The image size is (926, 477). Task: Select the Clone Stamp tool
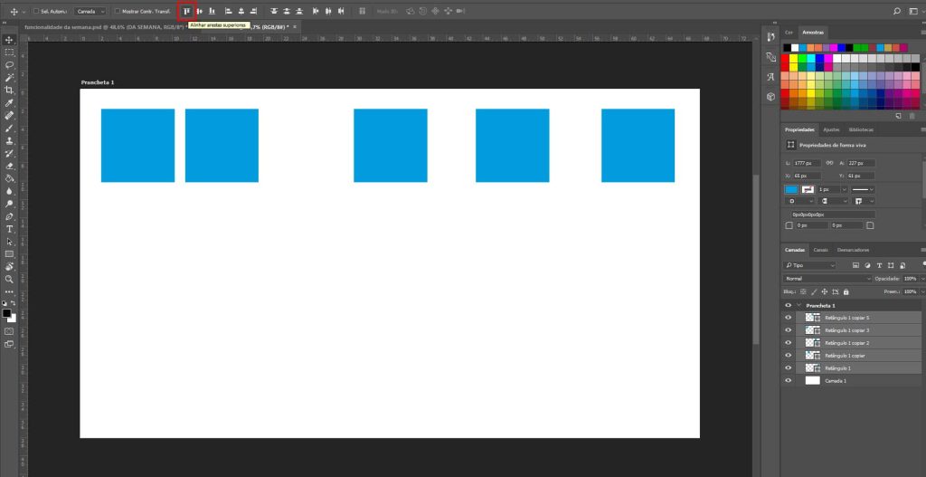click(x=9, y=140)
